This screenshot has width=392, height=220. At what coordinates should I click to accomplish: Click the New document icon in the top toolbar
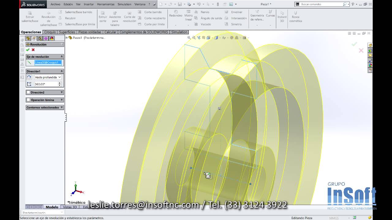tap(160, 4)
